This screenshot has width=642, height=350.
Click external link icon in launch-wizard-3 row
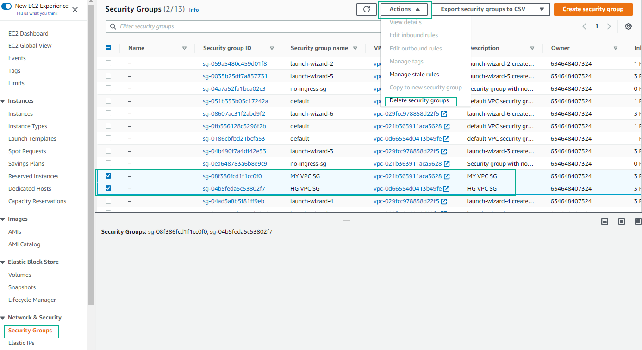[444, 151]
